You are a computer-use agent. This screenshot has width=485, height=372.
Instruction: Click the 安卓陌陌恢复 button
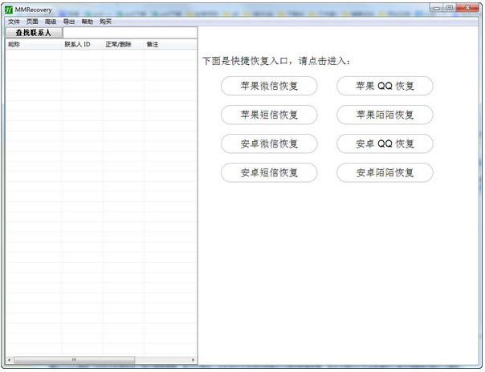(385, 172)
